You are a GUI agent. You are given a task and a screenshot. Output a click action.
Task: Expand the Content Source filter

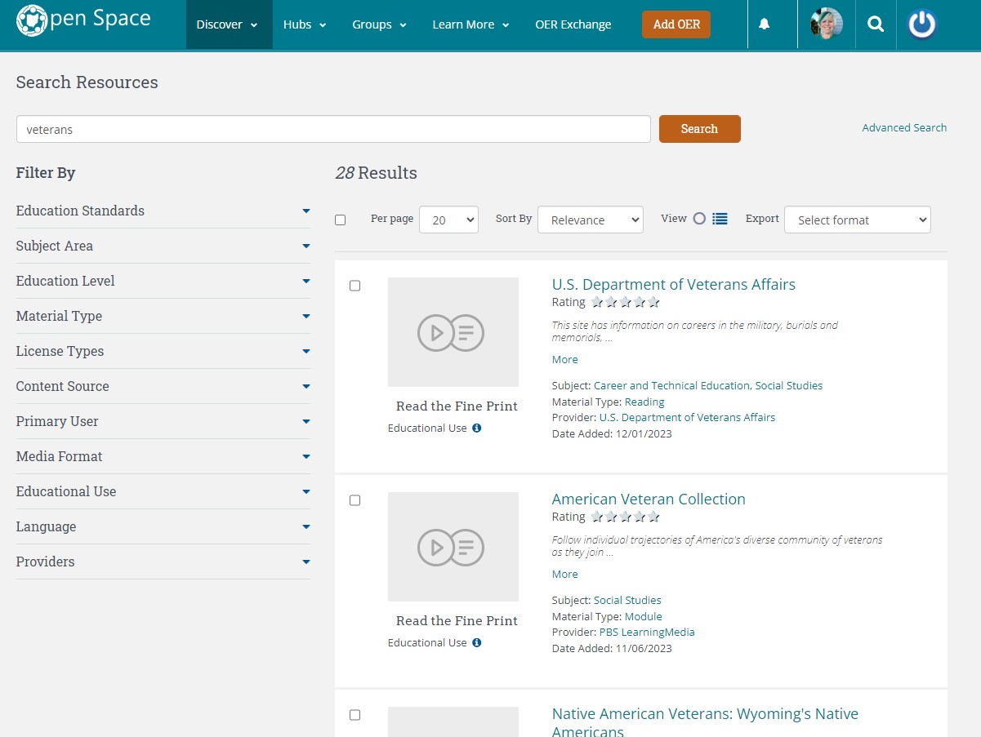[163, 386]
